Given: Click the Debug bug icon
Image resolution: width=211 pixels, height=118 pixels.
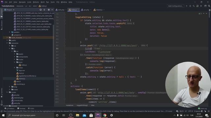Looking at the screenshot, I should click(190, 6).
